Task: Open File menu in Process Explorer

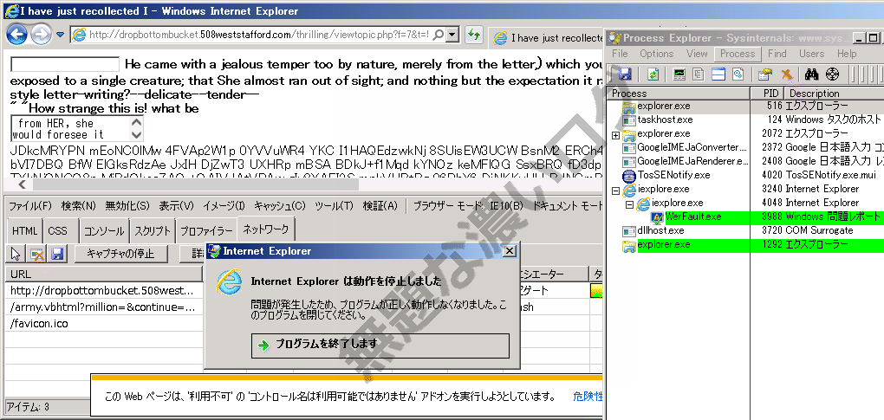Action: [x=620, y=54]
